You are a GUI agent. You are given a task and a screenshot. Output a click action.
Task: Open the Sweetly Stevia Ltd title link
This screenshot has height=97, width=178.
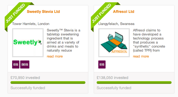[x=43, y=12]
